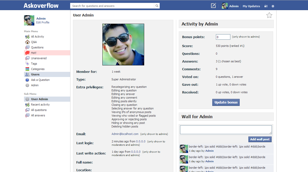Click the Tags label icon
Image resolution: width=308 pixels, height=172 pixels.
27,64
